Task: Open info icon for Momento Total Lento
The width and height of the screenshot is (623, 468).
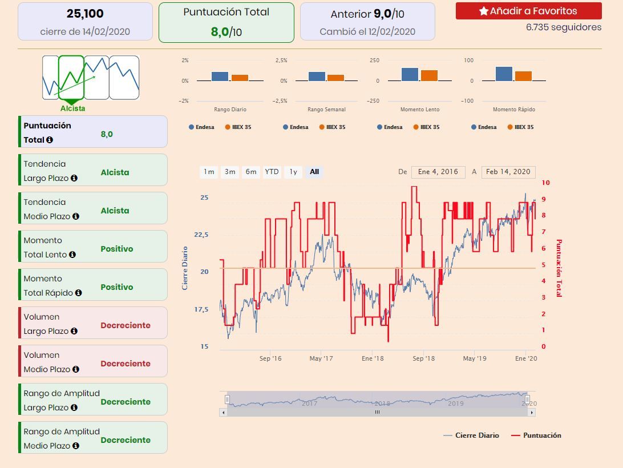Action: [72, 255]
